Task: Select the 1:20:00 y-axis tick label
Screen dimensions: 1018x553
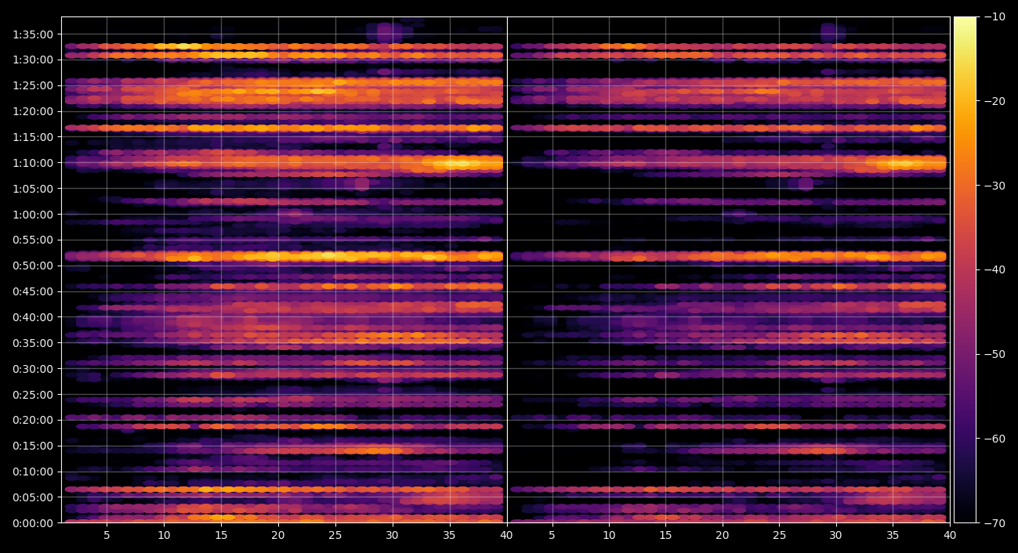Action: [33, 111]
